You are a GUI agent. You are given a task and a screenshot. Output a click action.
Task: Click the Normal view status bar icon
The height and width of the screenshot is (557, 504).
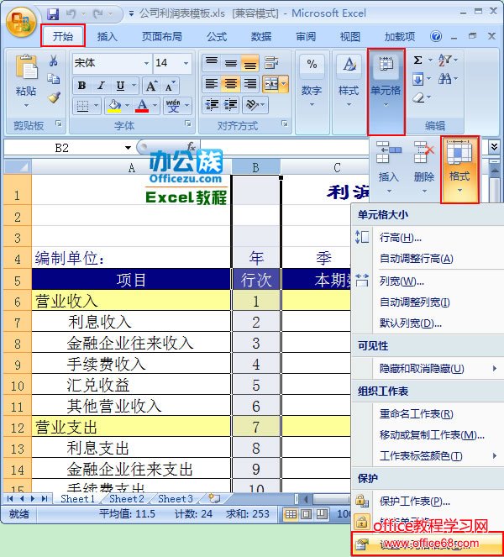[291, 514]
